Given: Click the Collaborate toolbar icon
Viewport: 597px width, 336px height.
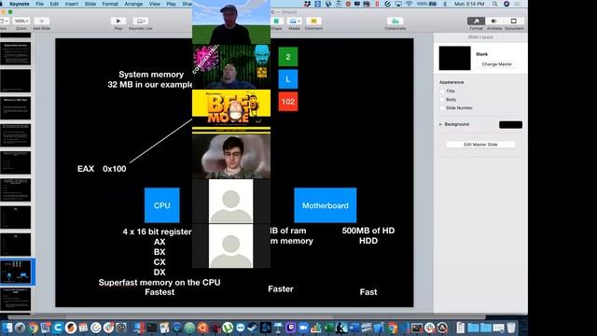Looking at the screenshot, I should (x=395, y=21).
